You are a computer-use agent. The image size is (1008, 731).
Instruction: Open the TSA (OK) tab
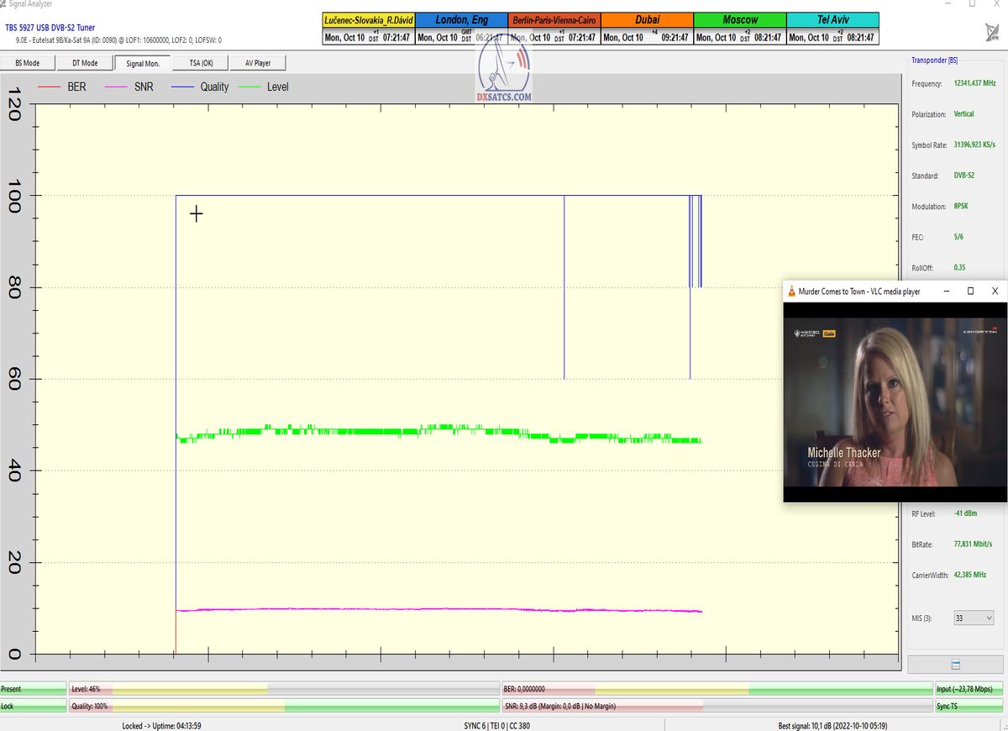click(x=199, y=63)
